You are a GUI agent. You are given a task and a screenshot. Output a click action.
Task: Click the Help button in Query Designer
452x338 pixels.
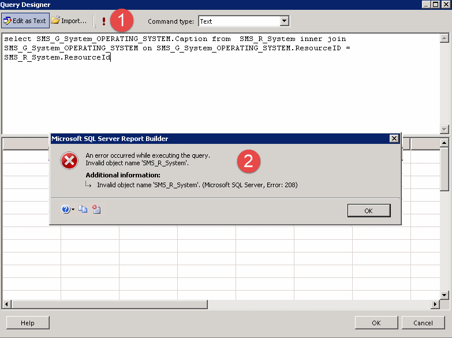tap(28, 323)
